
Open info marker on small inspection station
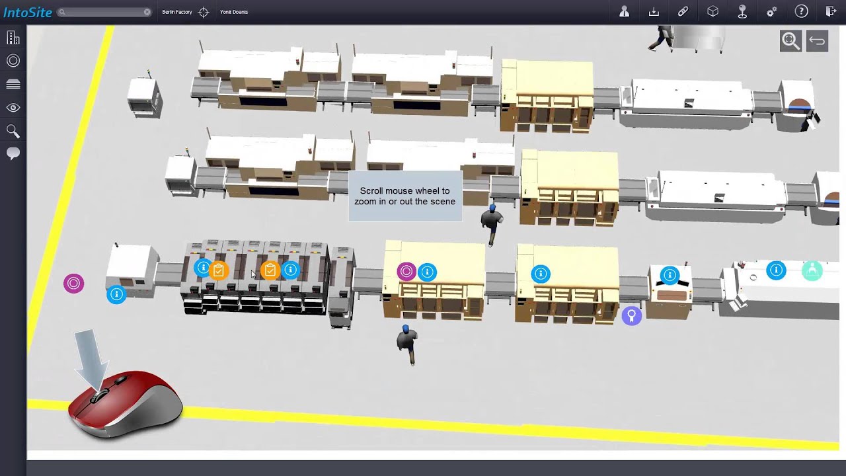(670, 275)
